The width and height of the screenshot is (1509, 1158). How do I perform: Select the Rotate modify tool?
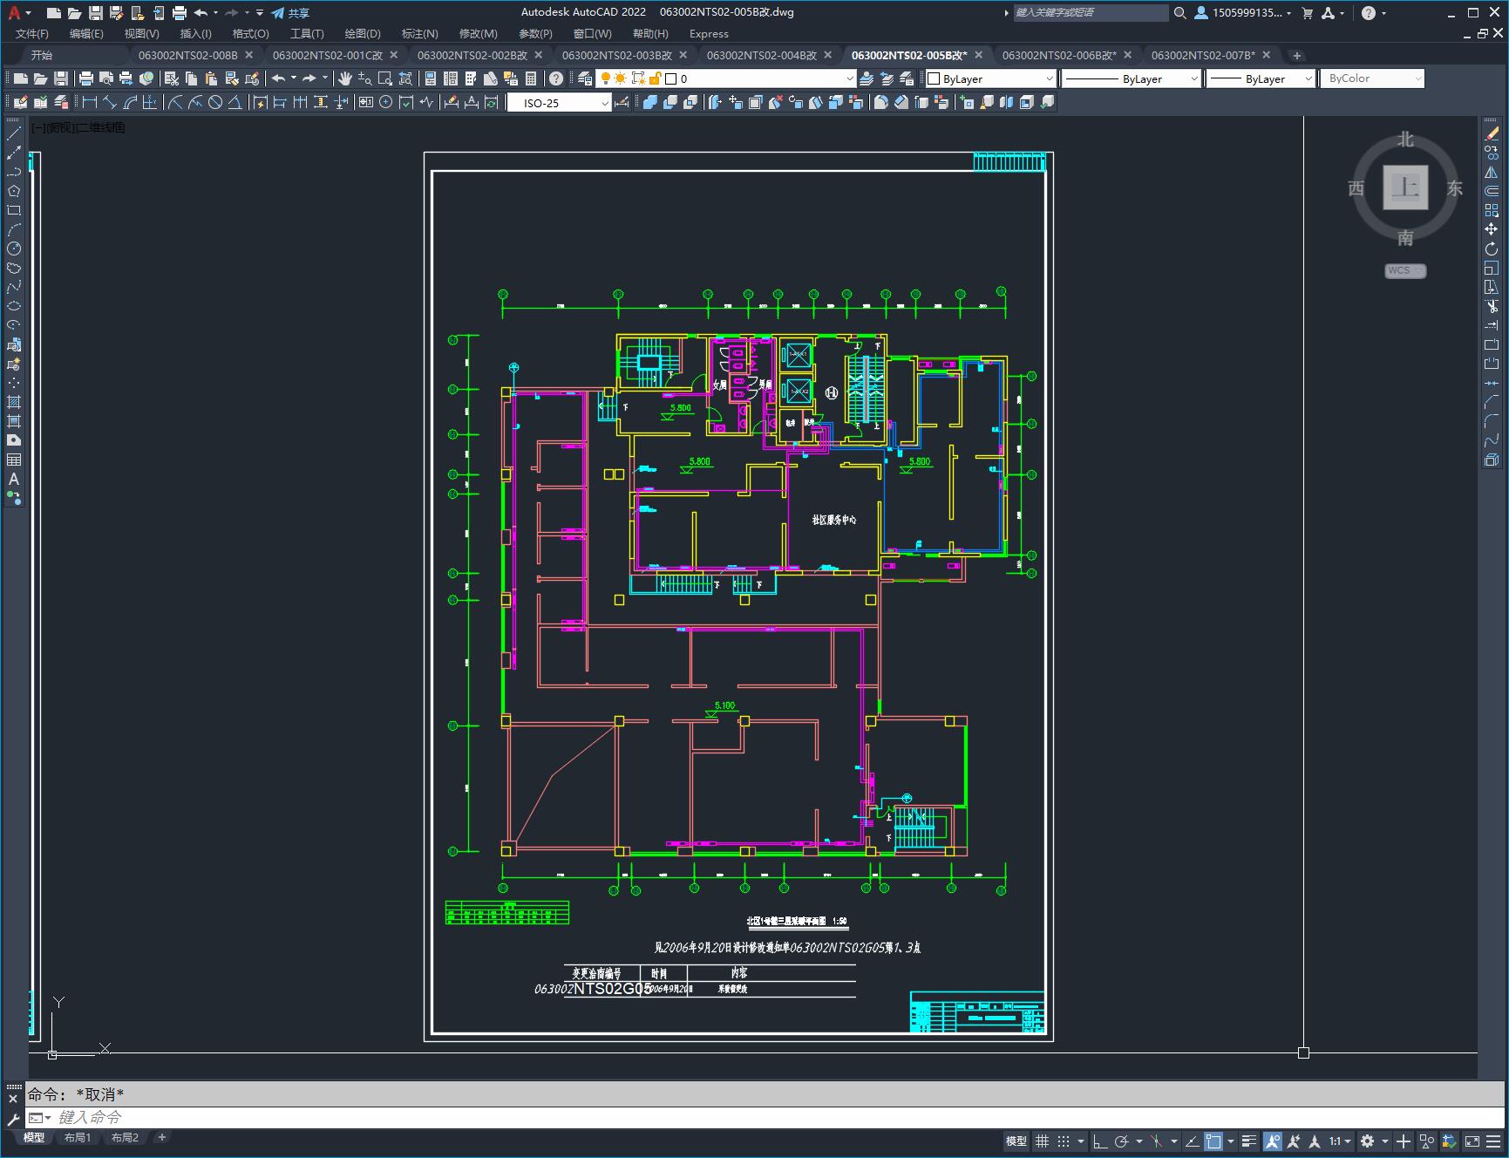point(1492,249)
